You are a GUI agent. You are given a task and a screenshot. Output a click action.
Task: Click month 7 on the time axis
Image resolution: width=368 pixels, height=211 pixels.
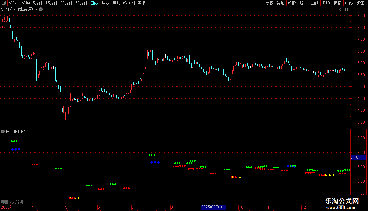[133, 207]
